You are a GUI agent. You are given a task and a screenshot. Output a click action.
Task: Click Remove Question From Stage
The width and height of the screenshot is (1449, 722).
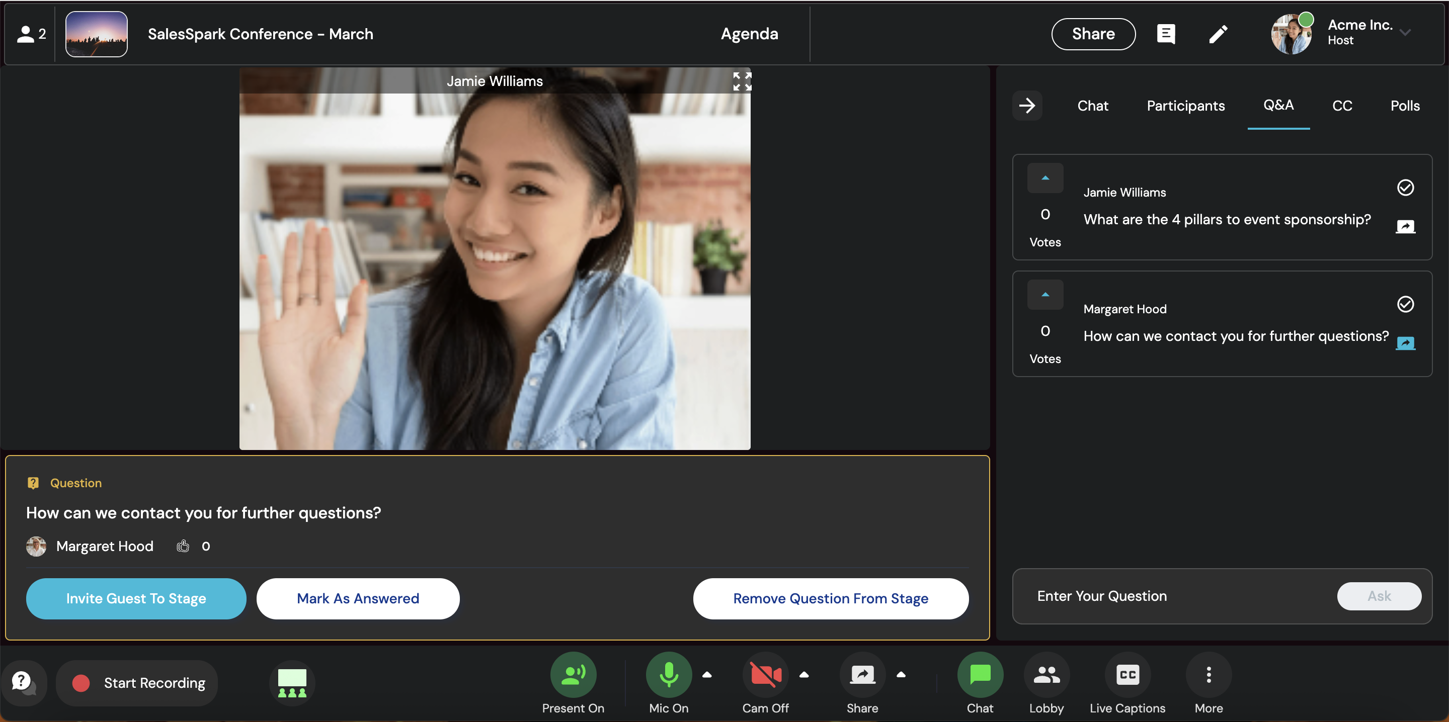point(830,598)
